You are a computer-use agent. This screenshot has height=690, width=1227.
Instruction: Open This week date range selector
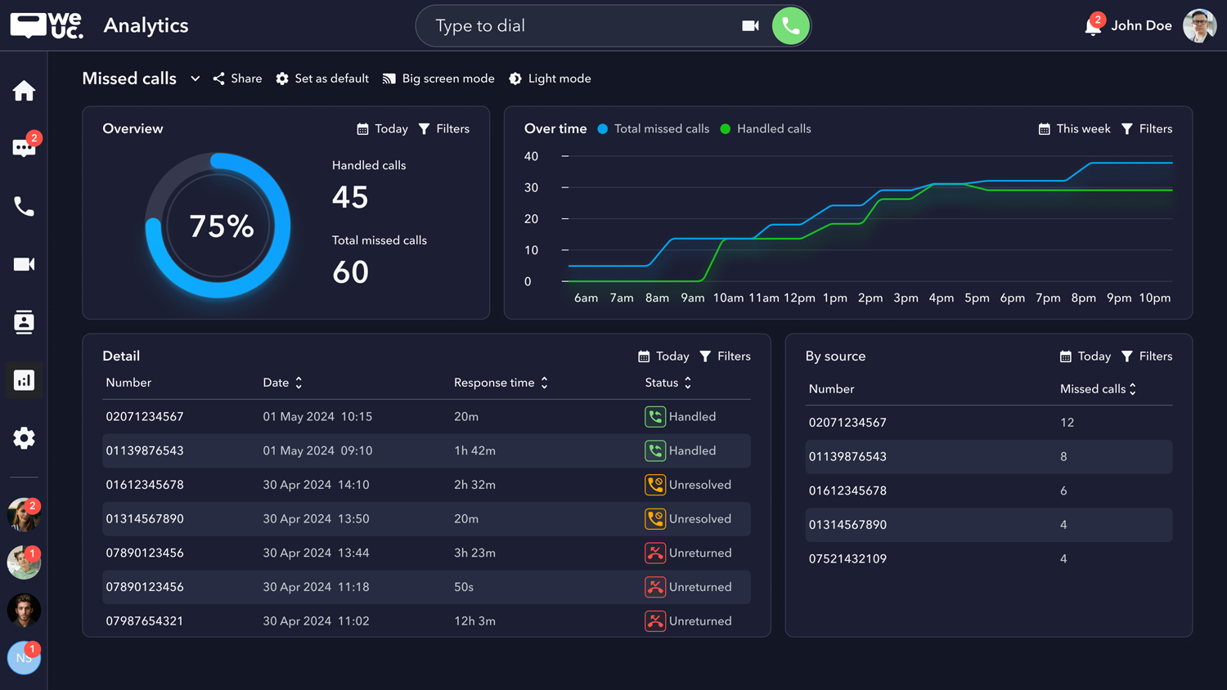click(x=1074, y=129)
